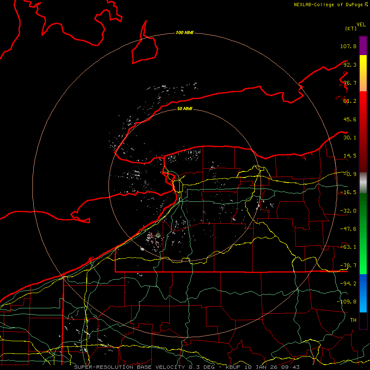Click the 30.1 velocity scale value

pos(350,138)
